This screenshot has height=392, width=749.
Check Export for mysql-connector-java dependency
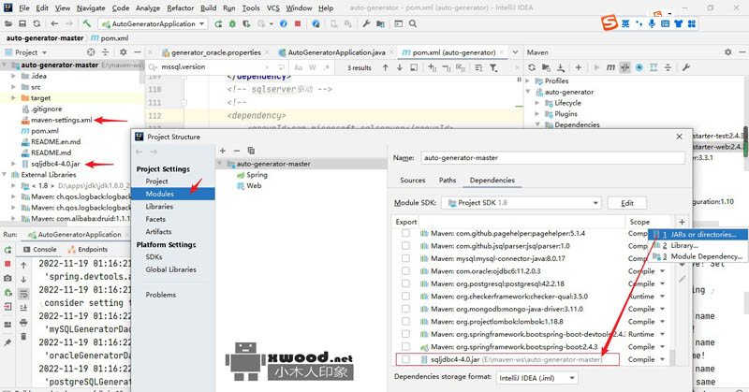(x=405, y=258)
